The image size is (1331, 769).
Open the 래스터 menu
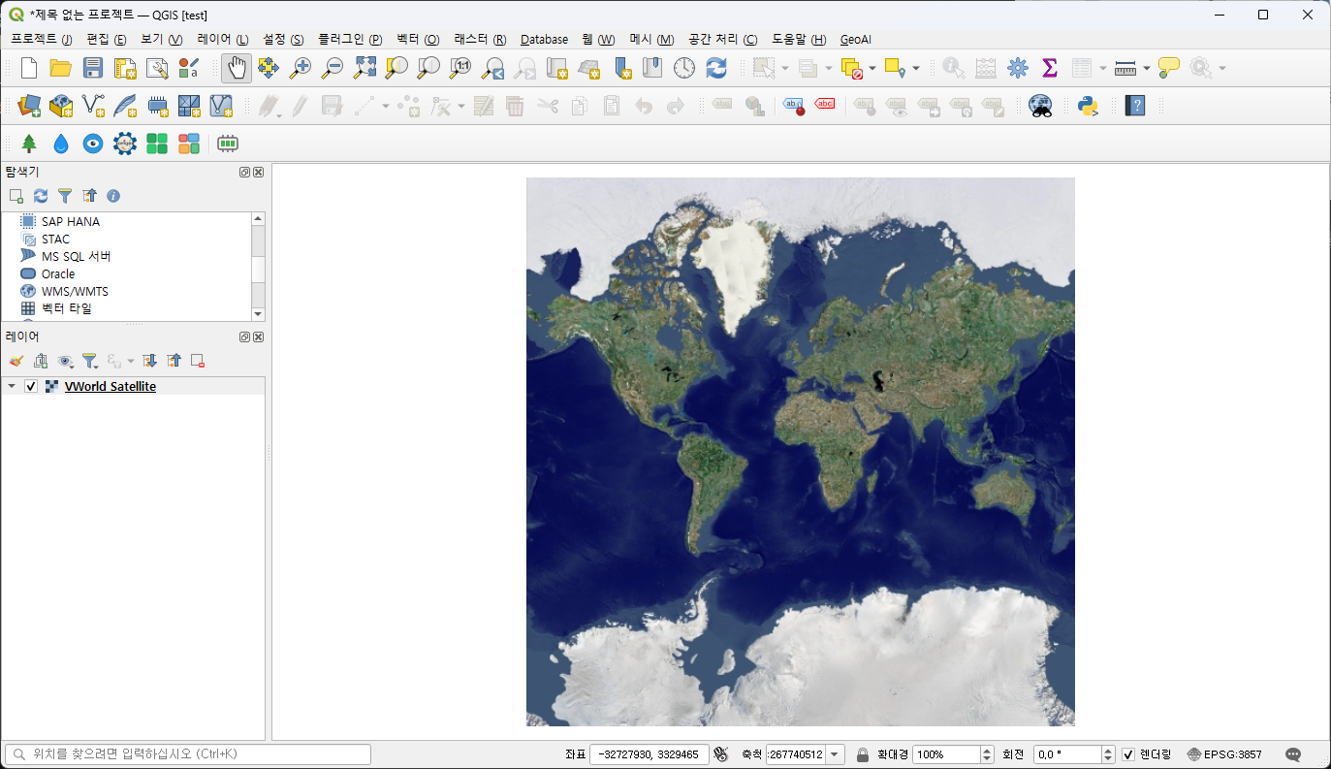coord(480,40)
